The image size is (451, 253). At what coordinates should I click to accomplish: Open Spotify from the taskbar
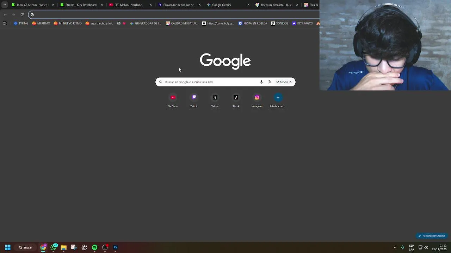(x=94, y=247)
